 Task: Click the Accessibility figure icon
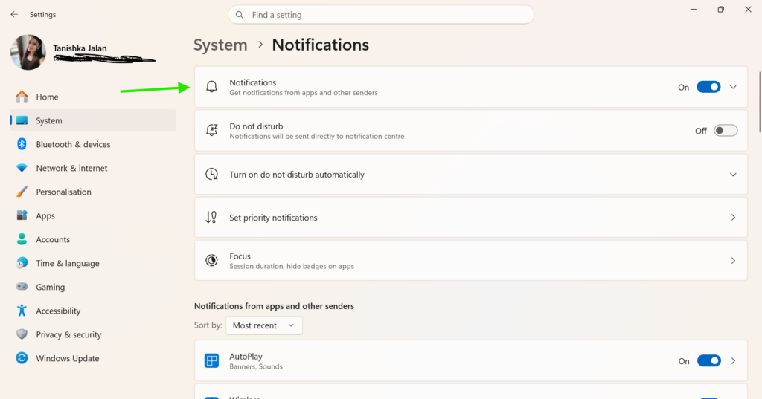(22, 311)
